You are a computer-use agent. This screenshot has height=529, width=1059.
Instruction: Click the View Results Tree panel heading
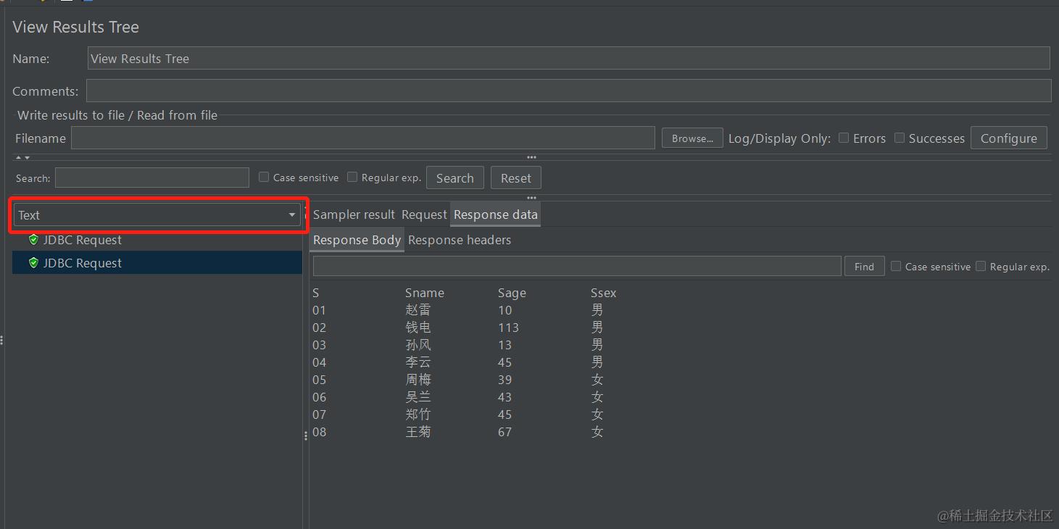click(x=76, y=27)
